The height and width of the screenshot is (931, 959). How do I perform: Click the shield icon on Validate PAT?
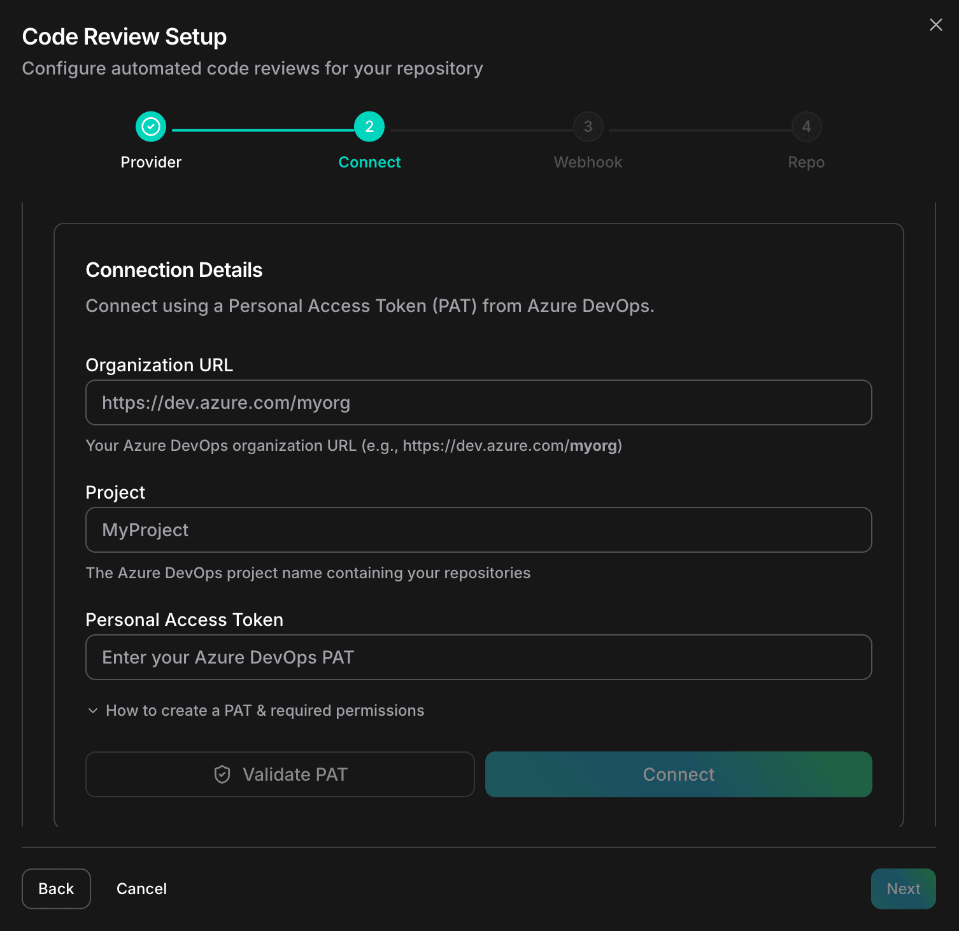point(222,774)
